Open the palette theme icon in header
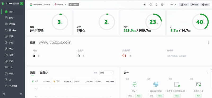Viewport: 212px width, 98px height. (x=151, y=5)
